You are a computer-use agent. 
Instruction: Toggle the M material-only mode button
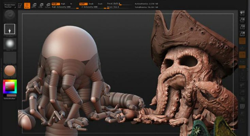click(x=71, y=4)
